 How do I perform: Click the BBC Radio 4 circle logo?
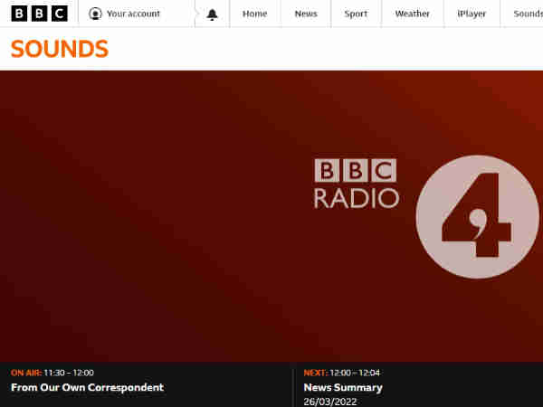(x=477, y=217)
